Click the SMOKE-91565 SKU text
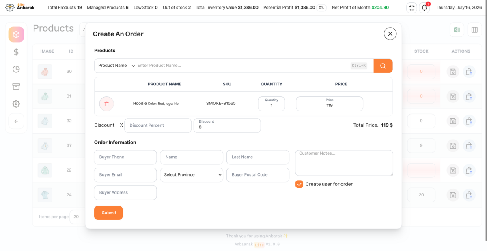The image size is (487, 251). click(221, 104)
